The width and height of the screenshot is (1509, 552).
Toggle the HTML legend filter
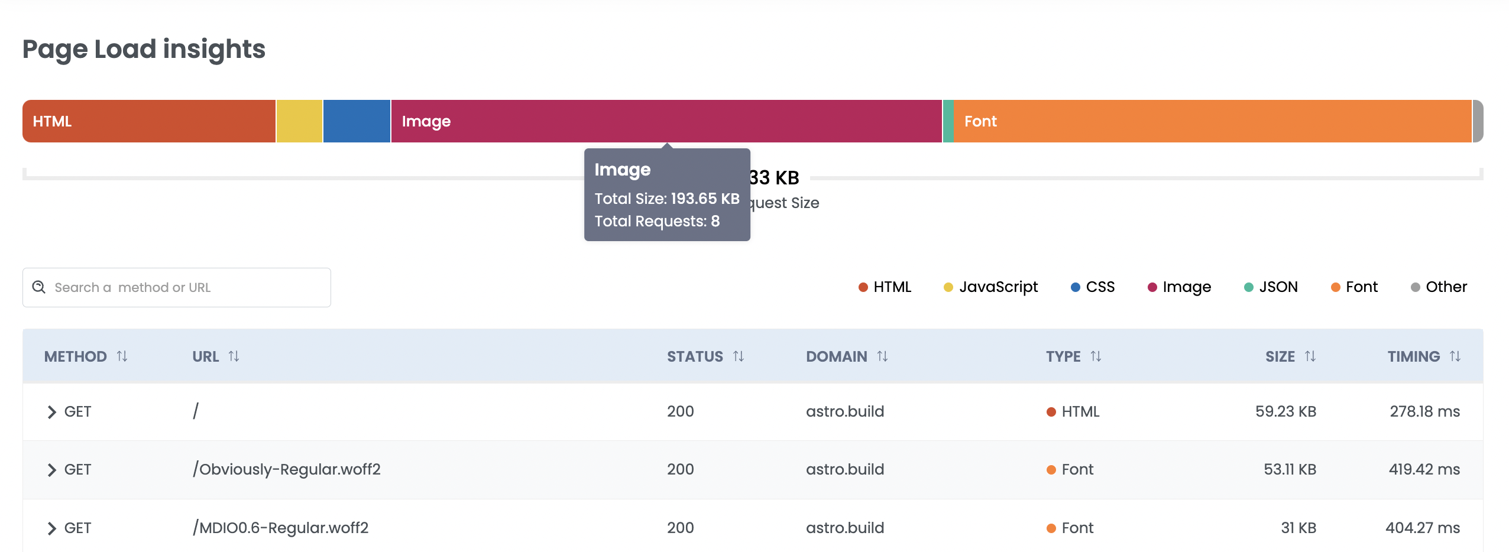pyautogui.click(x=885, y=287)
